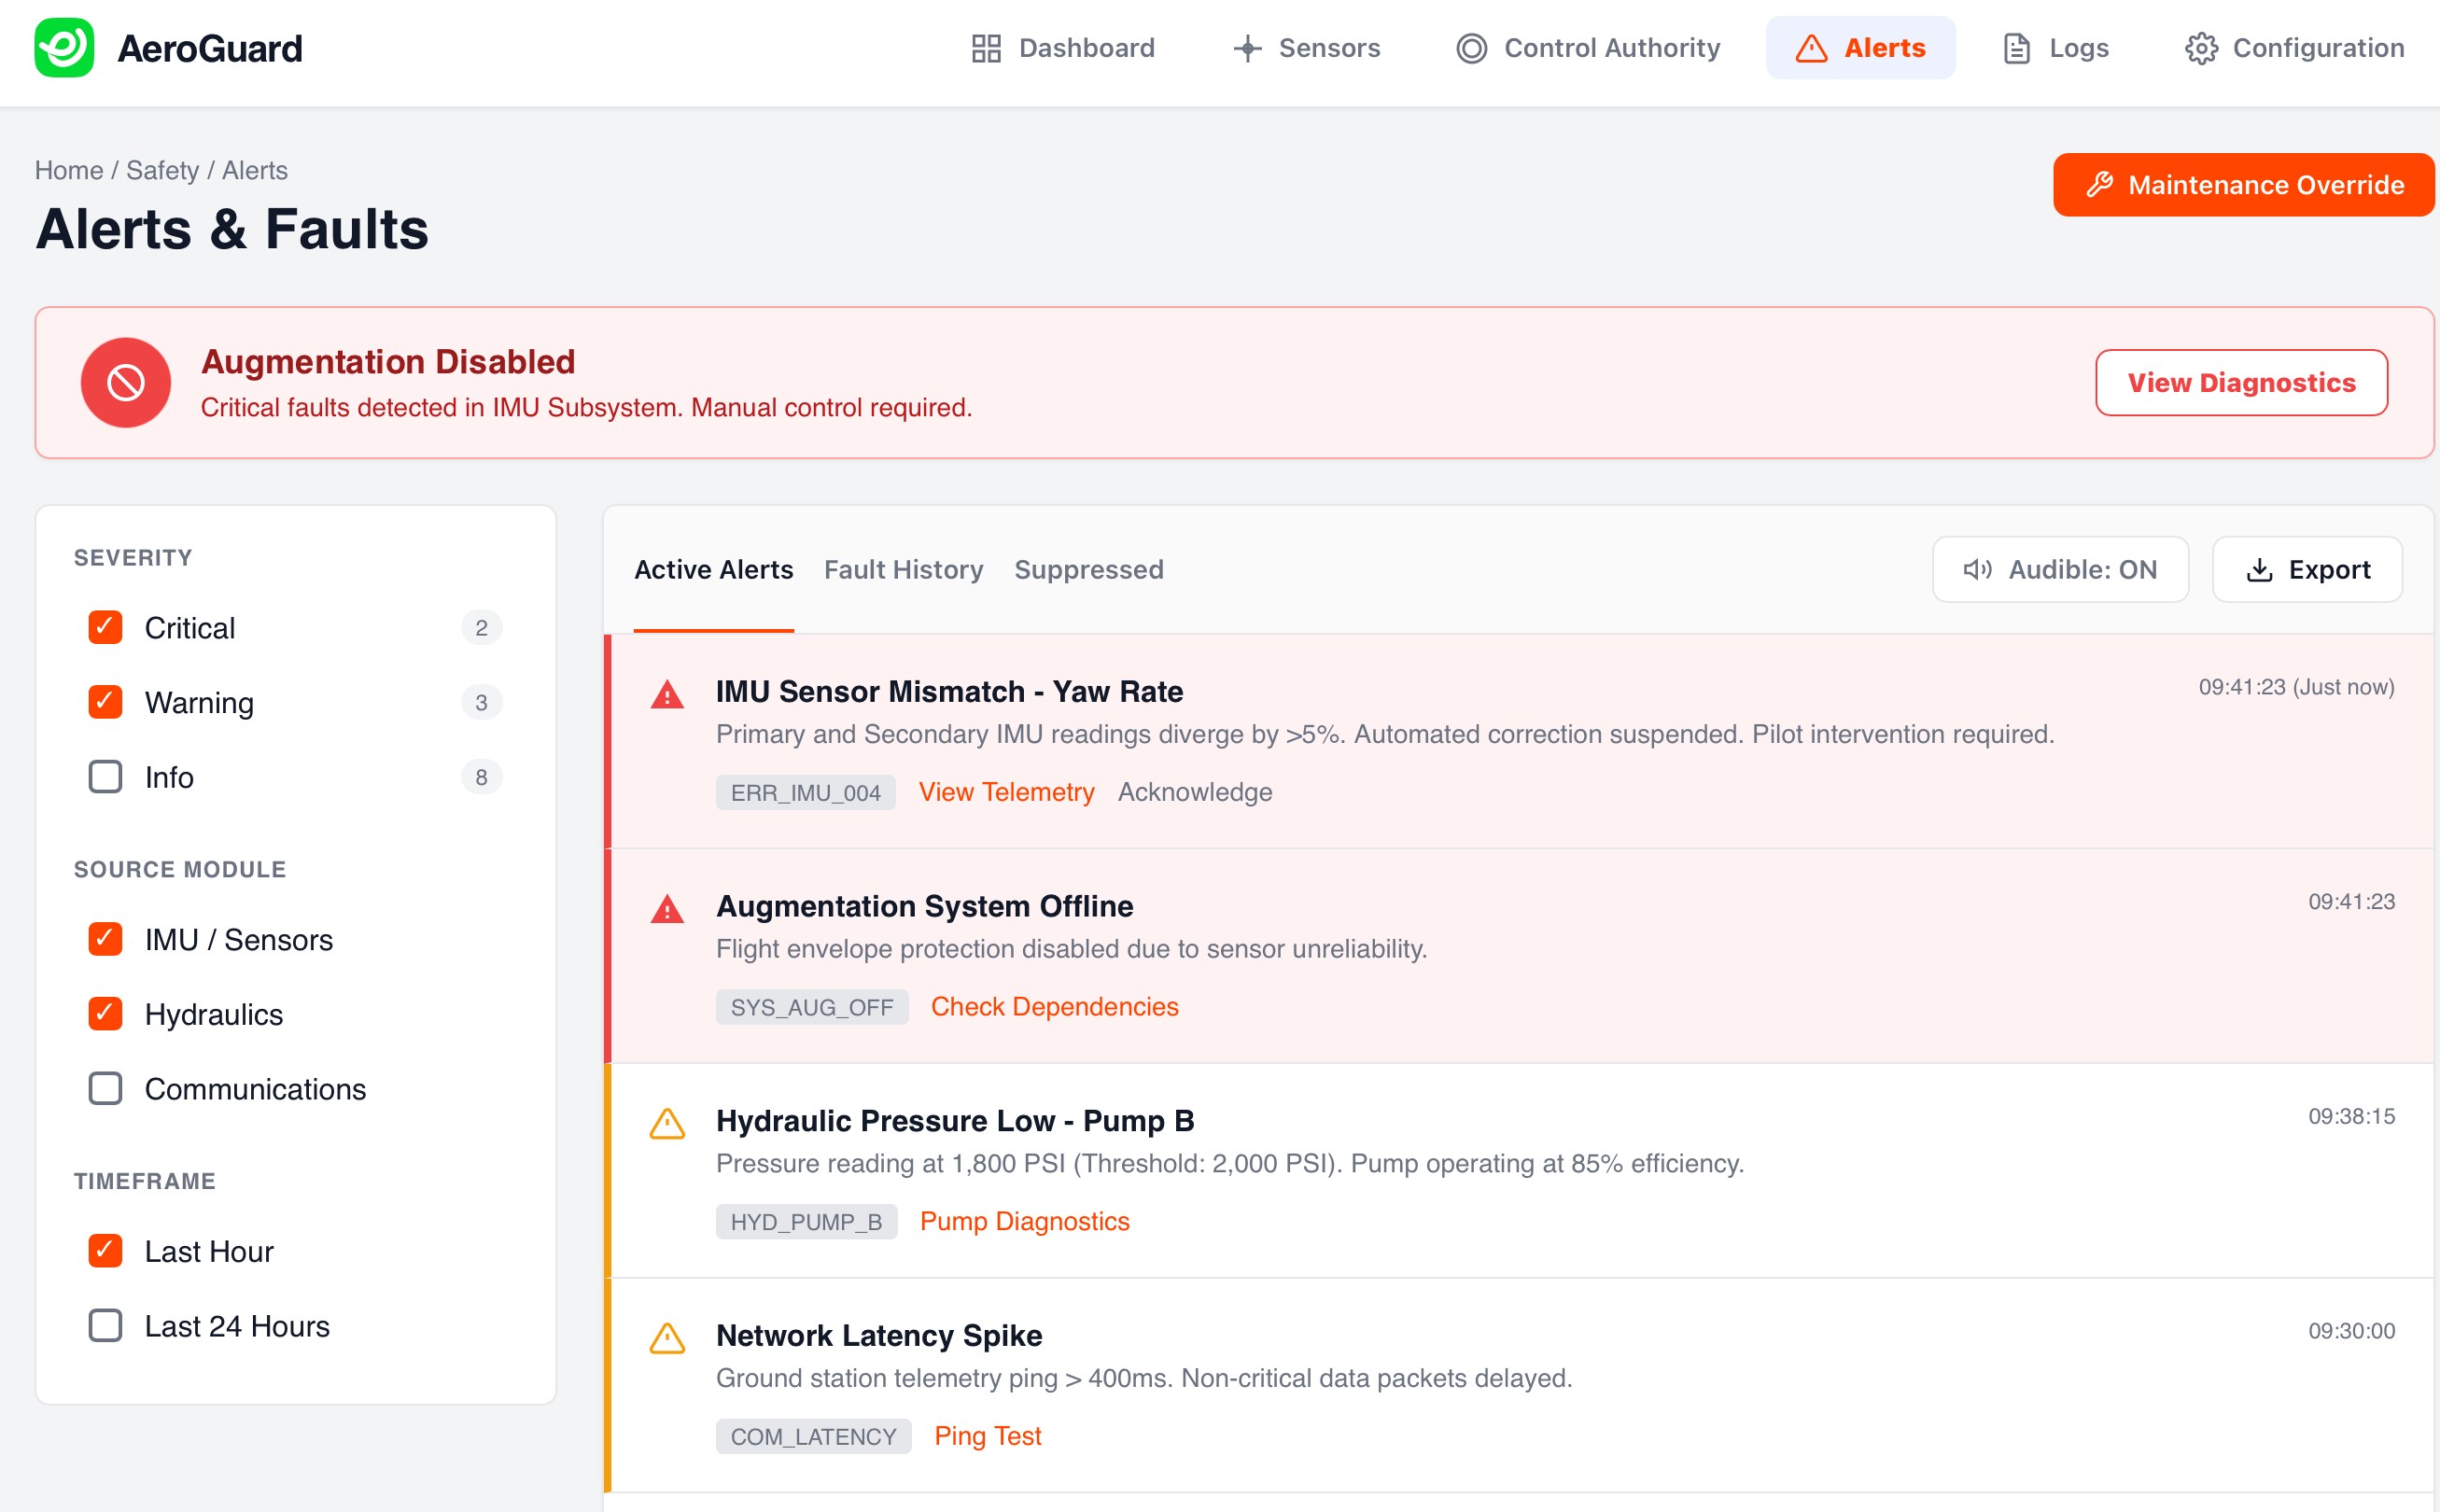The image size is (2440, 1512).
Task: Check the Communications source module filter
Action: click(105, 1088)
